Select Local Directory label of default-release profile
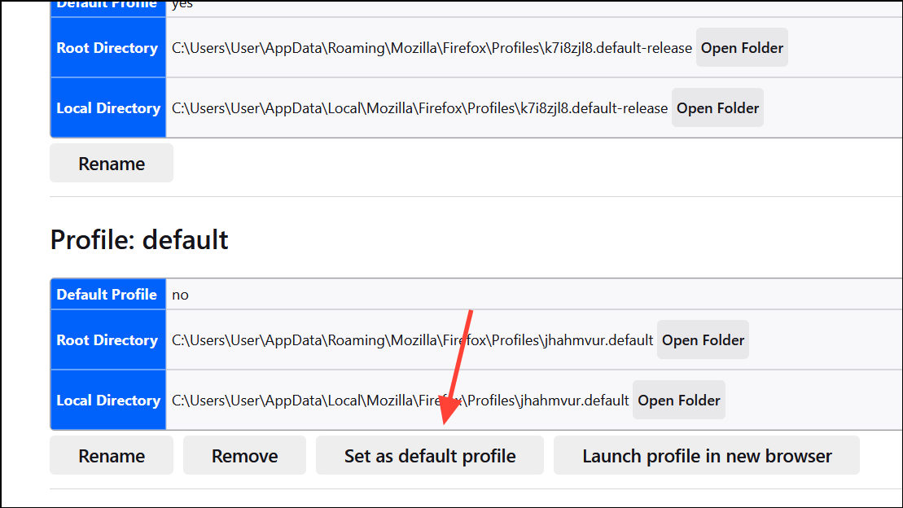 tap(108, 108)
